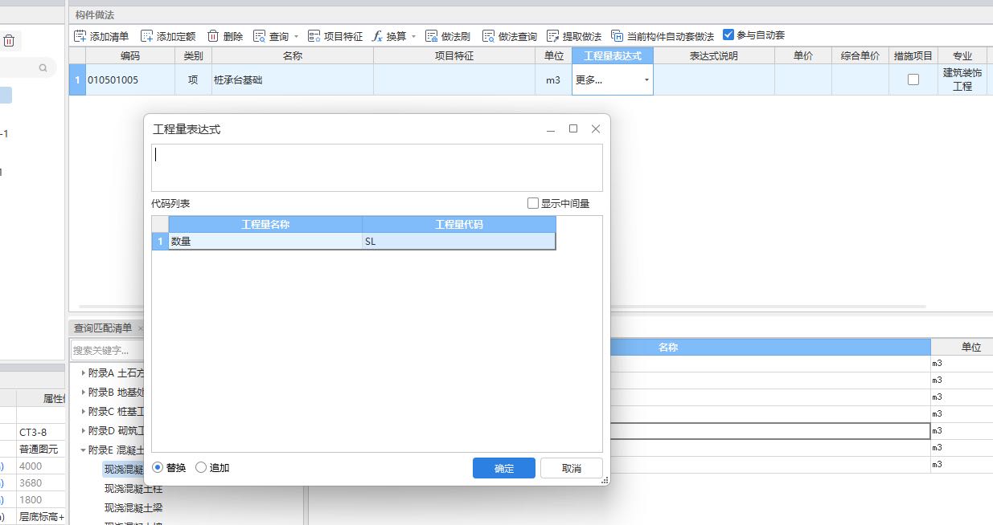Click 取消 in the 工程量表达式 dialog

tap(572, 469)
